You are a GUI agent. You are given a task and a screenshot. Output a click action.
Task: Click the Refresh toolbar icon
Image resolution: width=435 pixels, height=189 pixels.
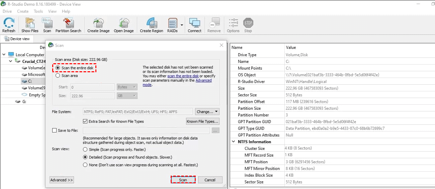click(9, 25)
